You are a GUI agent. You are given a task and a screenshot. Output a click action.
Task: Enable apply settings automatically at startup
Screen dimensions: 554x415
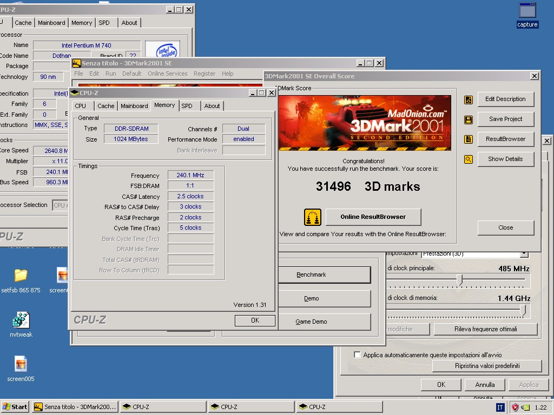click(357, 354)
